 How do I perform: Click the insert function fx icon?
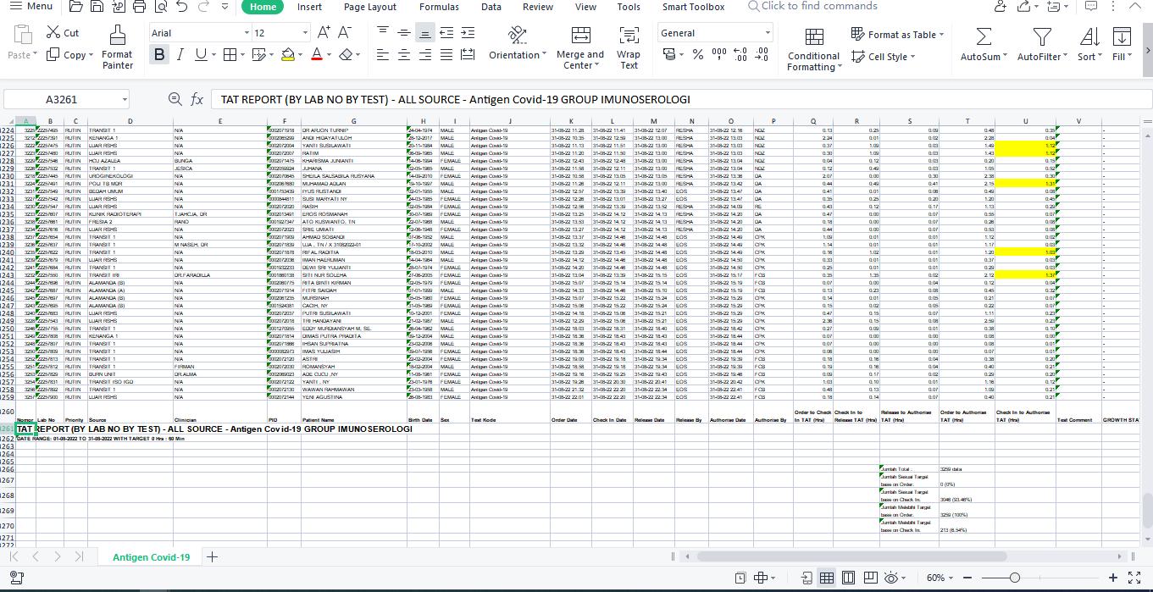[197, 99]
